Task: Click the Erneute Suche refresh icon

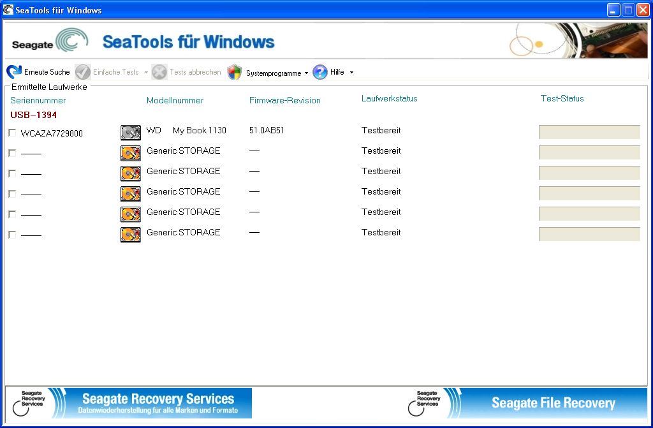Action: coord(14,72)
